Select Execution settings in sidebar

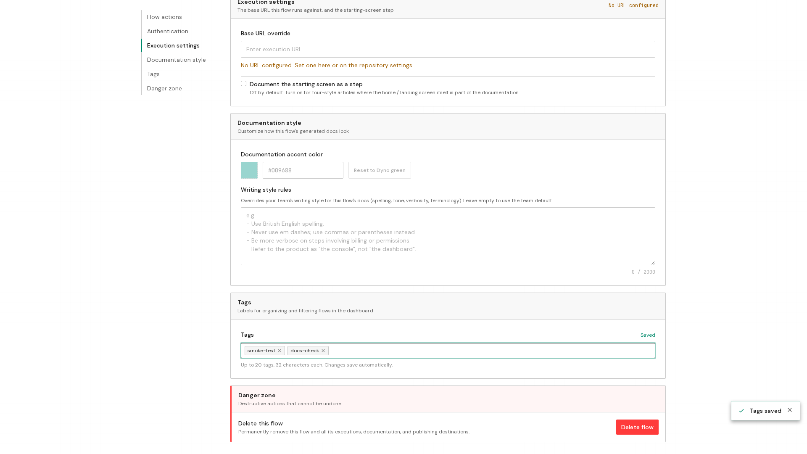(173, 45)
